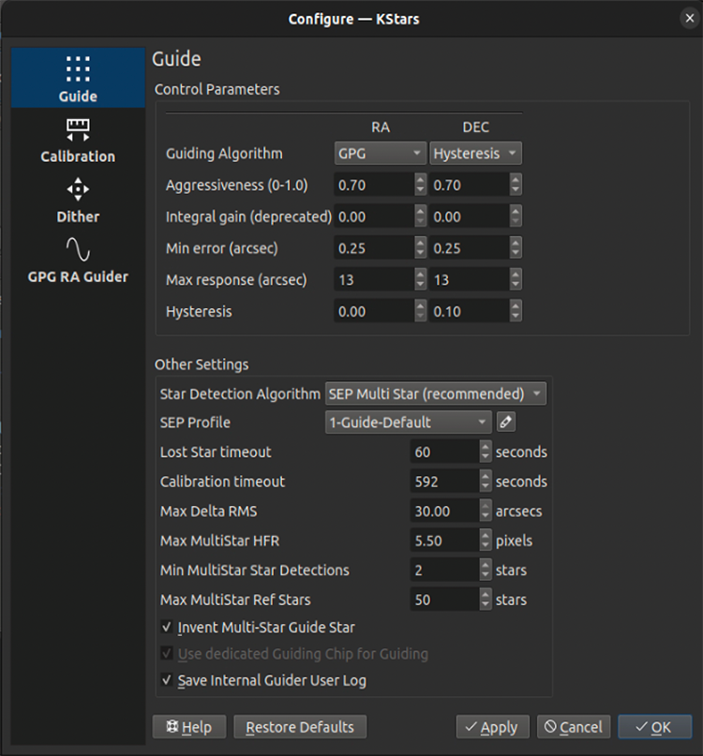Confirm settings with the OK button
Viewport: 703px width, 756px height.
tap(654, 727)
